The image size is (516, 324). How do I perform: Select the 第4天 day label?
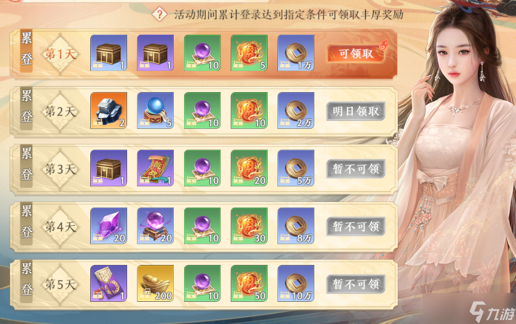61,227
